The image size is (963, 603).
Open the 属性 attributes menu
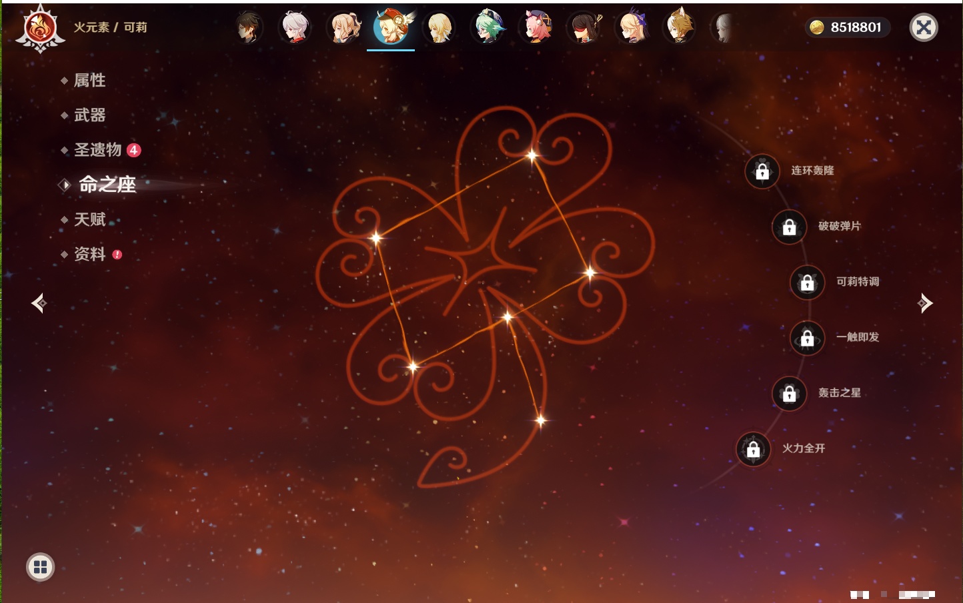89,81
